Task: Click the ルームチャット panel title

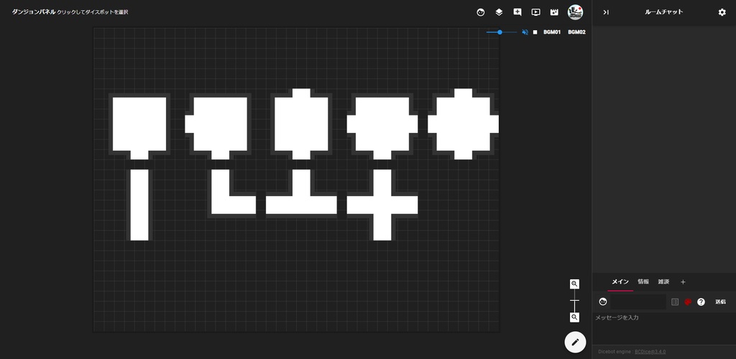Action: click(663, 12)
